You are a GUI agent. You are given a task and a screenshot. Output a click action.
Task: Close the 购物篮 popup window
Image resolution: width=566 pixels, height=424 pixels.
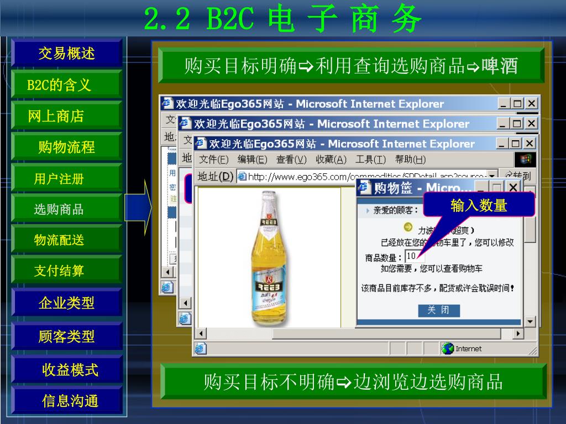point(513,188)
